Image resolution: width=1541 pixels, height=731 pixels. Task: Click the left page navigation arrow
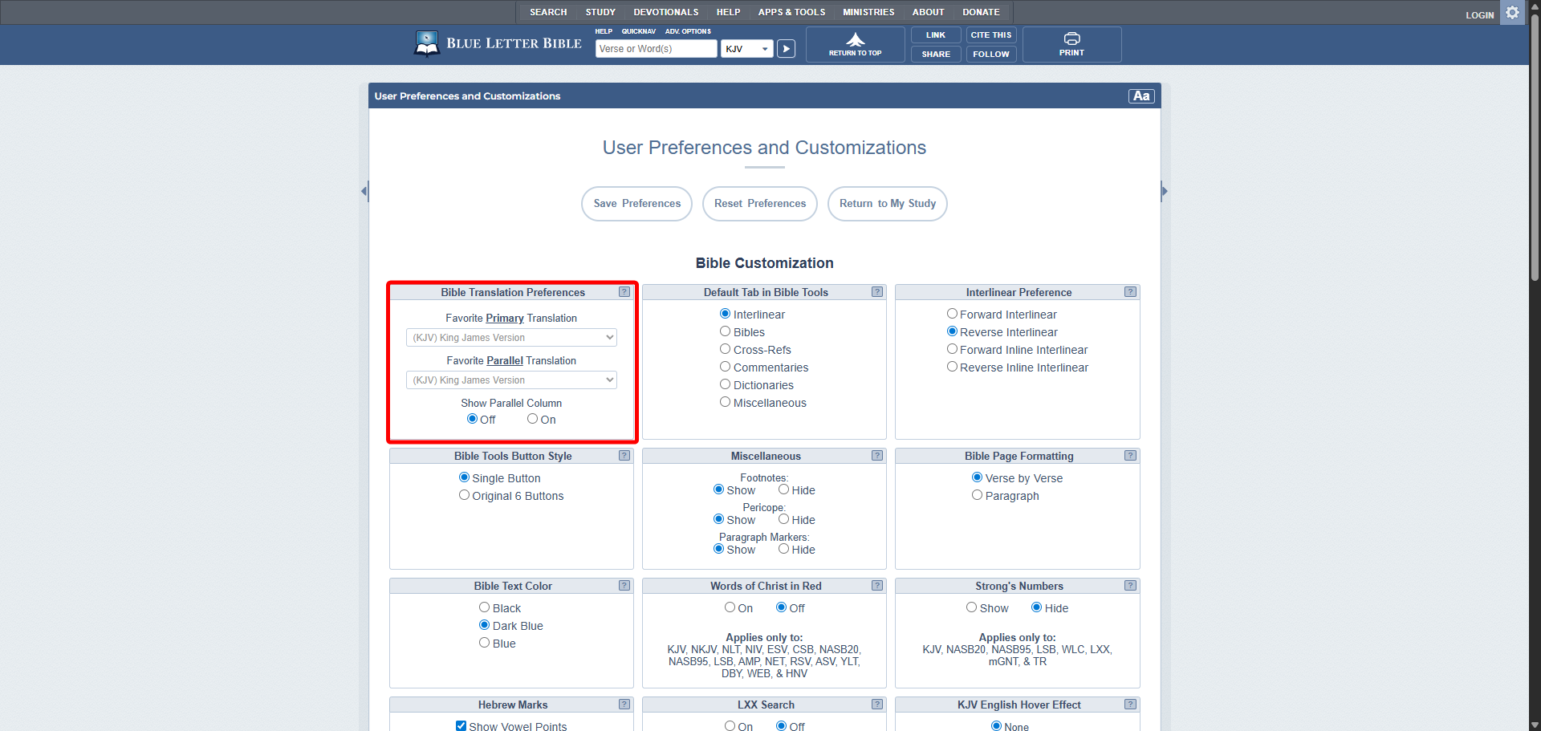click(x=364, y=191)
